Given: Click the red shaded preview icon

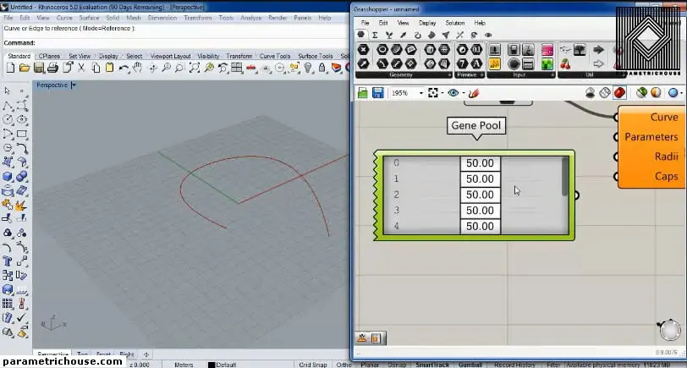Looking at the screenshot, I should (x=619, y=93).
